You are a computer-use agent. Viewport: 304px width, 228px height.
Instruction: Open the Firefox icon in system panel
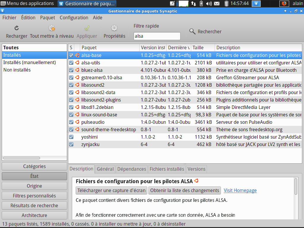tap(284, 4)
